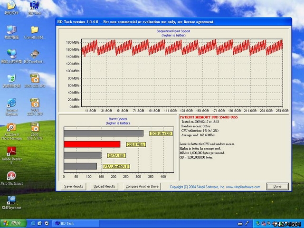Click the SCSI Ultra320 gray bar
Viewport: 304px width, 228px height.
(104, 133)
